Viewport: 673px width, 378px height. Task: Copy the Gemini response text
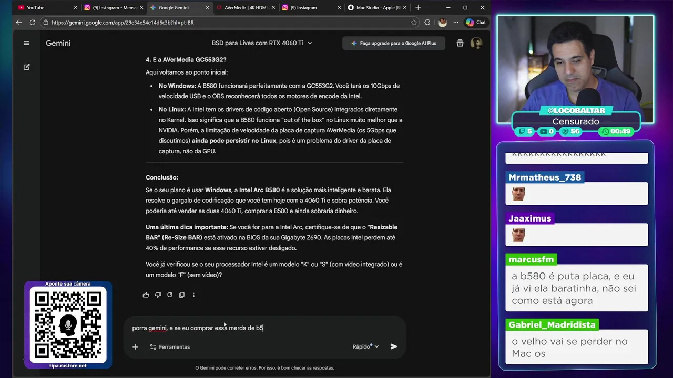[182, 295]
